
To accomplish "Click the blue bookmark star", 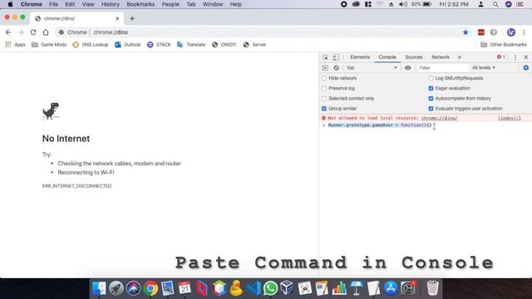I will coord(465,32).
